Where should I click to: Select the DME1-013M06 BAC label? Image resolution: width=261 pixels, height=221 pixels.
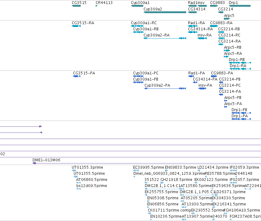46,160
